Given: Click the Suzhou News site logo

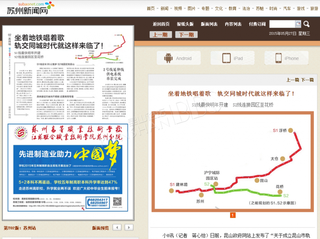Looking at the screenshot, I should point(31,8).
